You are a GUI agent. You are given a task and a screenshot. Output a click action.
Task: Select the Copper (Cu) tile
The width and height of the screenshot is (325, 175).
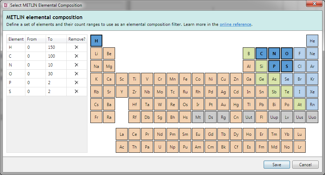point(223,79)
